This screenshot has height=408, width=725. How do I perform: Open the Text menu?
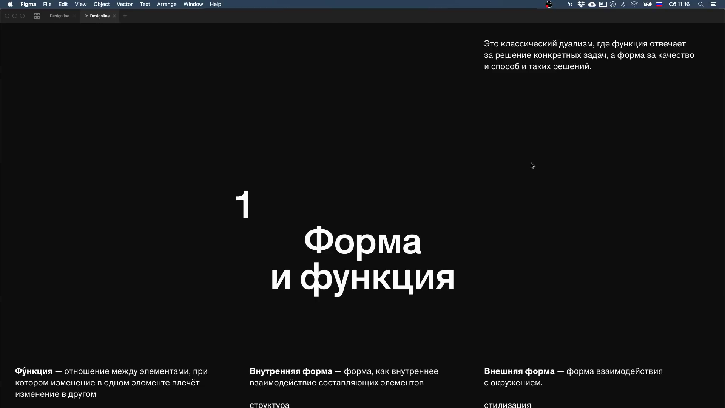pyautogui.click(x=145, y=4)
